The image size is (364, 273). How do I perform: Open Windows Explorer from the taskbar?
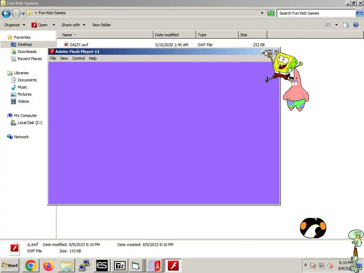[66, 266]
